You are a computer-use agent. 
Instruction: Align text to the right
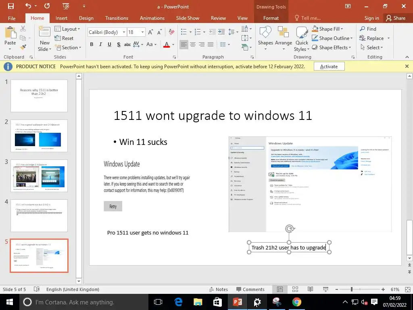click(202, 44)
